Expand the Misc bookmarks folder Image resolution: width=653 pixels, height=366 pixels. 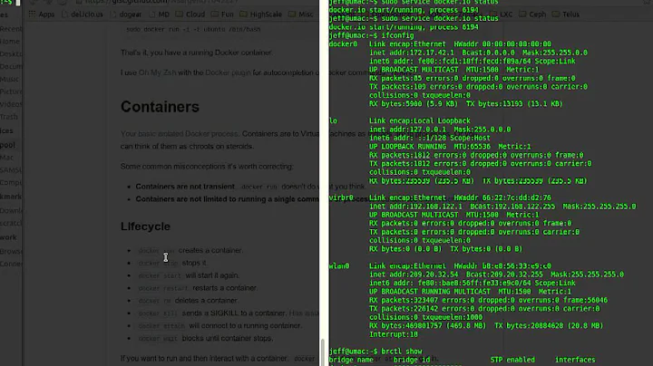[301, 14]
